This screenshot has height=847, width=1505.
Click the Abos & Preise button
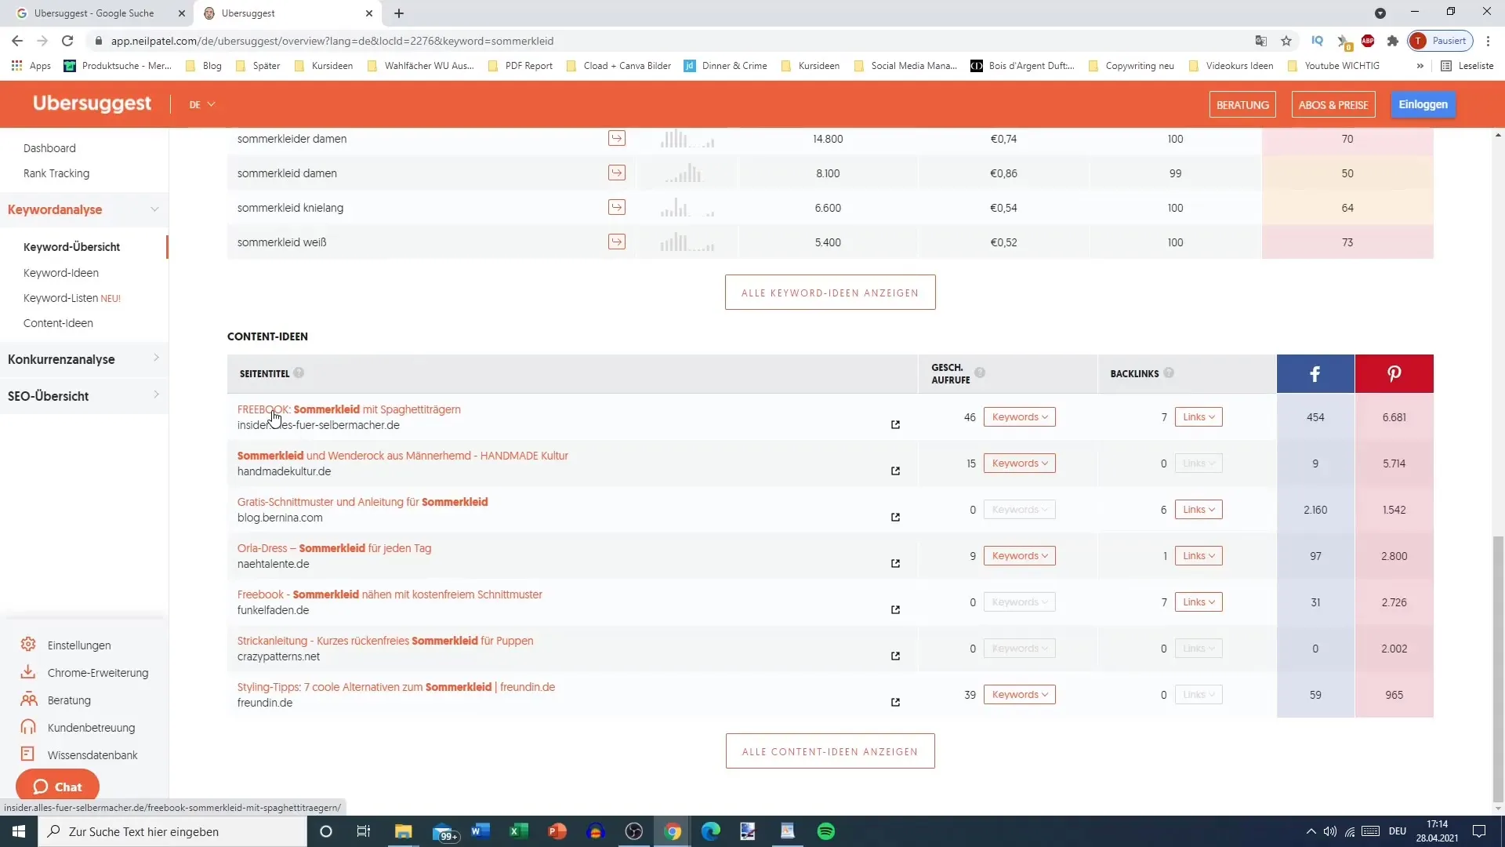pos(1333,105)
